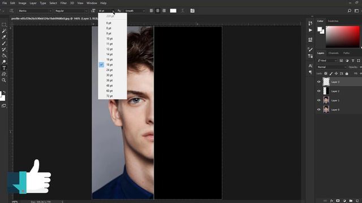Create new group folder button

pos(351,201)
